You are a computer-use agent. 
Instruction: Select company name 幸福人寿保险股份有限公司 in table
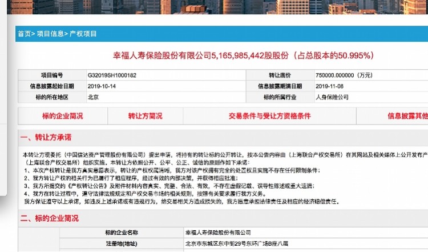pyautogui.click(x=218, y=233)
